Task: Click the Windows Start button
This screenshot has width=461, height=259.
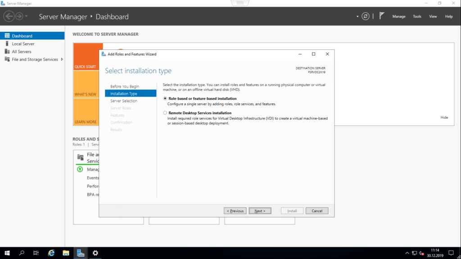Action: 7,253
